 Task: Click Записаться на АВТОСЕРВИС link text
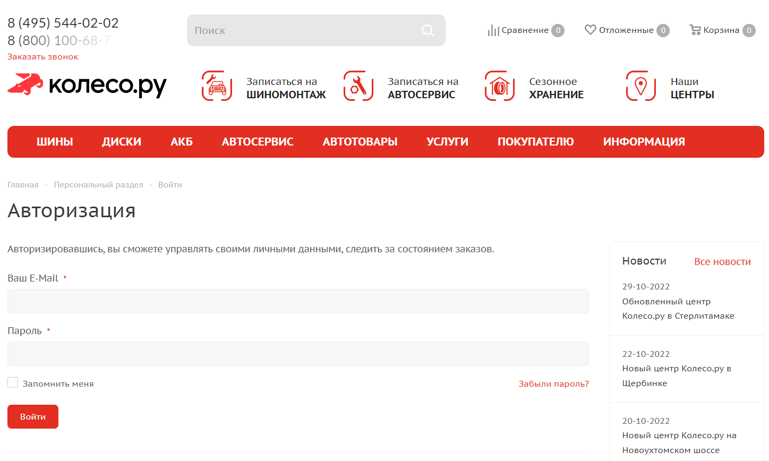[x=423, y=88]
